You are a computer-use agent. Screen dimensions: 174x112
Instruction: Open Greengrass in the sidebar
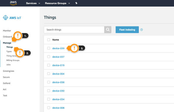pyautogui.click(x=8, y=71)
